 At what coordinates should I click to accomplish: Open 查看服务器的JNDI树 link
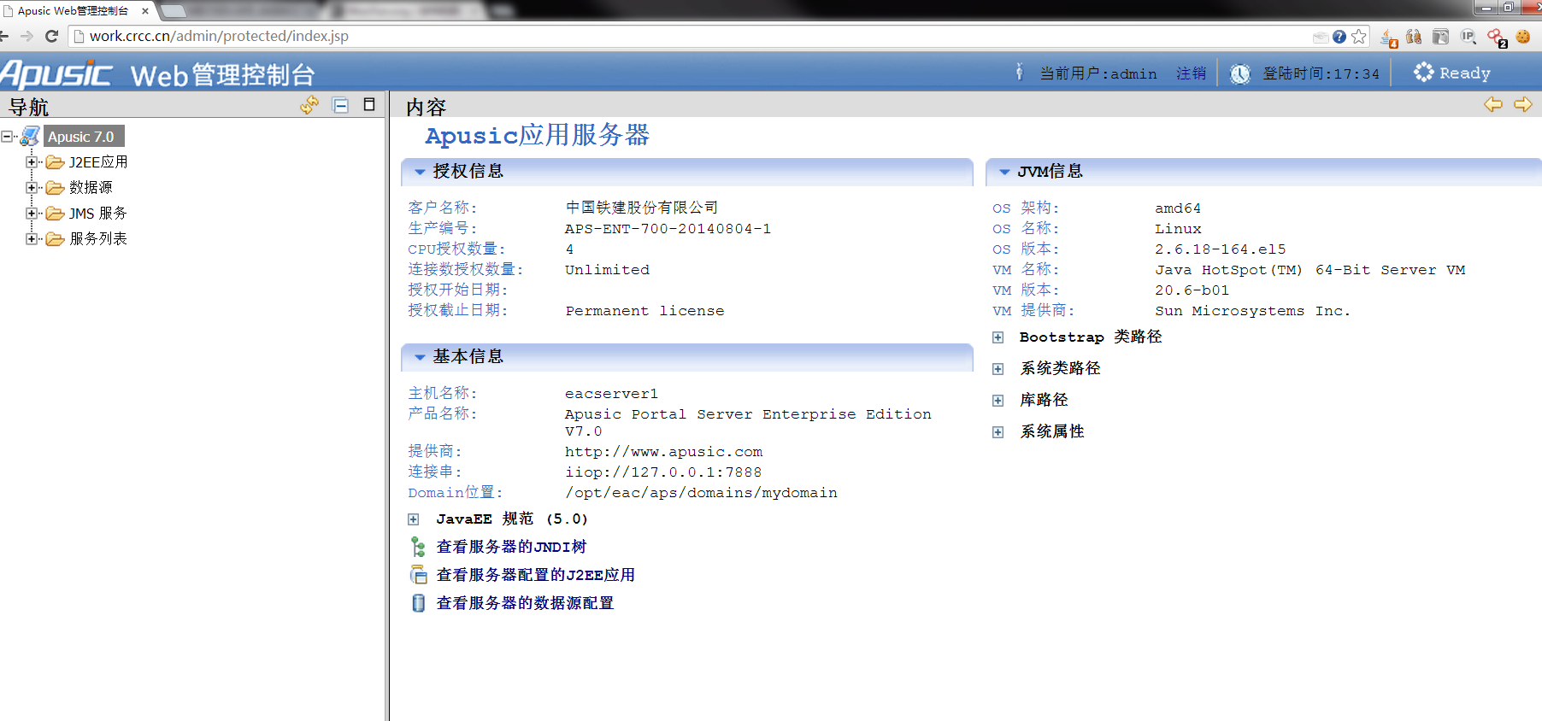[x=511, y=547]
